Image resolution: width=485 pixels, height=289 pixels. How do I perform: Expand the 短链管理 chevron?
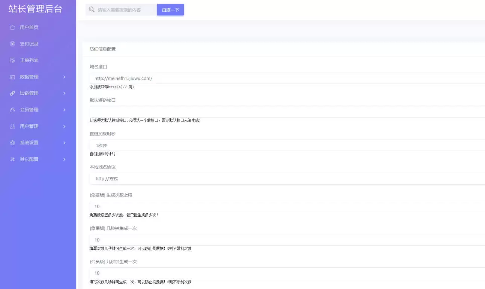coord(64,93)
